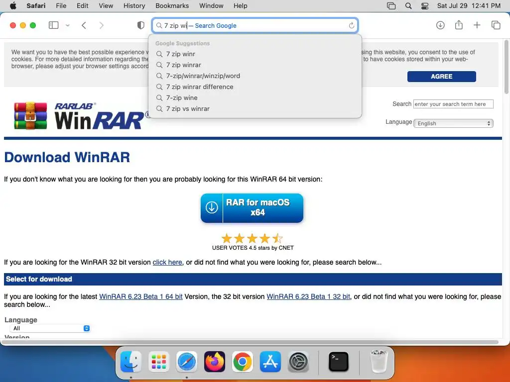Open the Edit menu
The width and height of the screenshot is (510, 382).
pyautogui.click(x=82, y=5)
